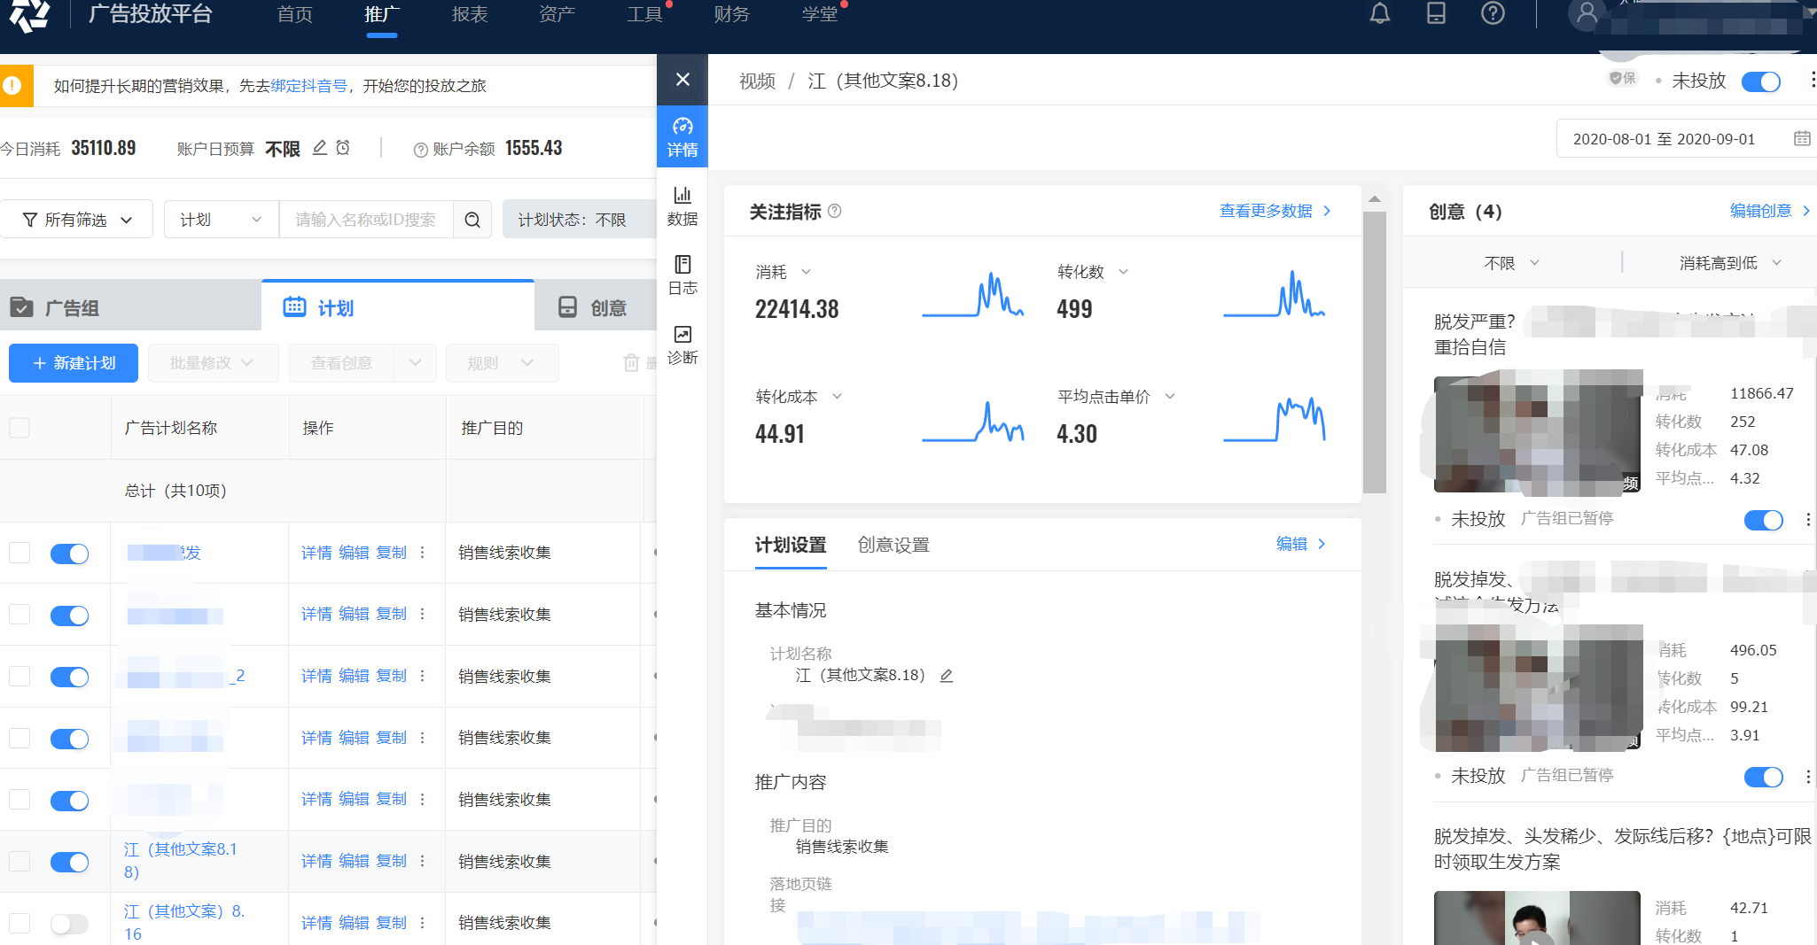Select the 详情 icon in the sidebar
Viewport: 1817px width, 945px height.
click(682, 136)
